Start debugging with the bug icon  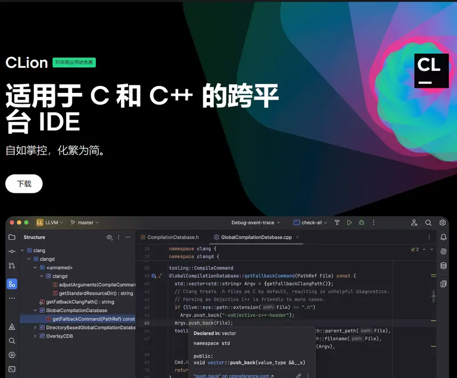point(362,222)
